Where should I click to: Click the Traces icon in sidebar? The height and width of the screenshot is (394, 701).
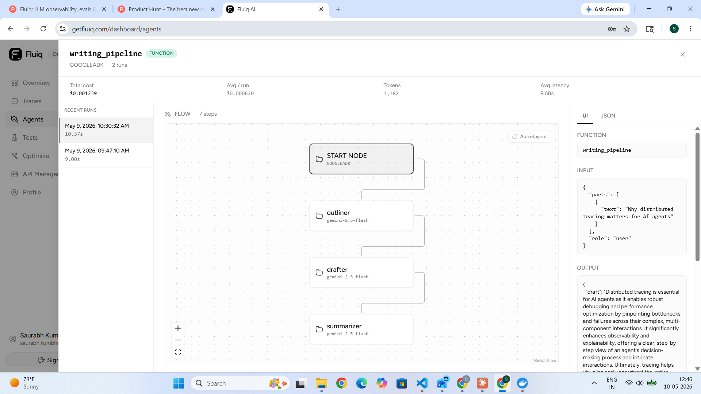click(15, 101)
